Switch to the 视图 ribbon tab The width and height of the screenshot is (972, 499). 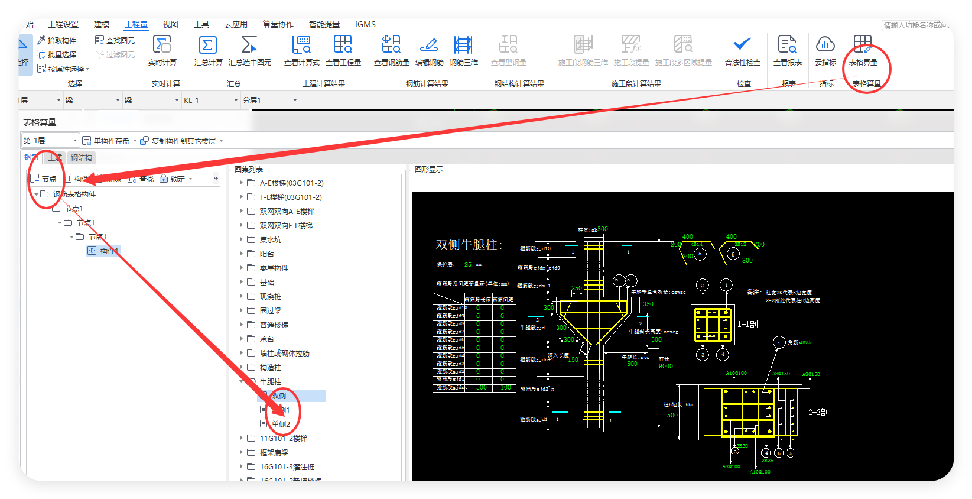tap(171, 24)
